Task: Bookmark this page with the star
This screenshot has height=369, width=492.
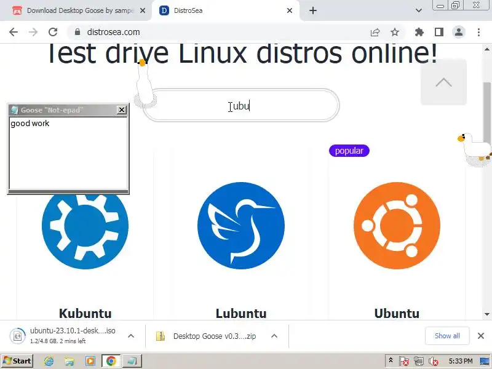Action: point(395,32)
